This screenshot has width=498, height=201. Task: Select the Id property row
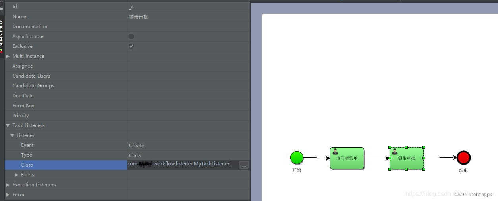pos(127,7)
